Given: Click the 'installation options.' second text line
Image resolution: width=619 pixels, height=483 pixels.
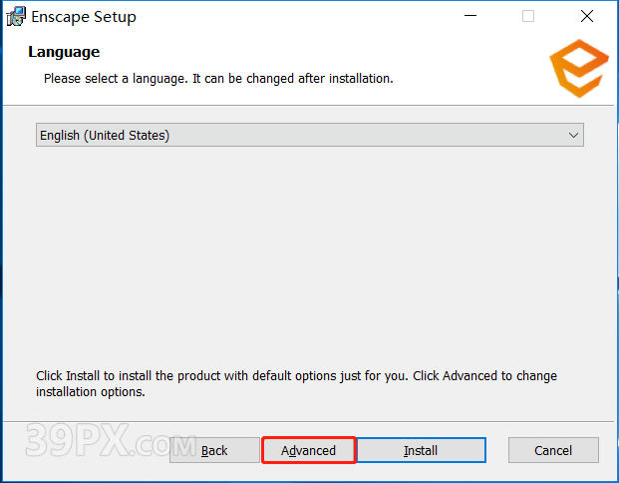Looking at the screenshot, I should coord(91,392).
